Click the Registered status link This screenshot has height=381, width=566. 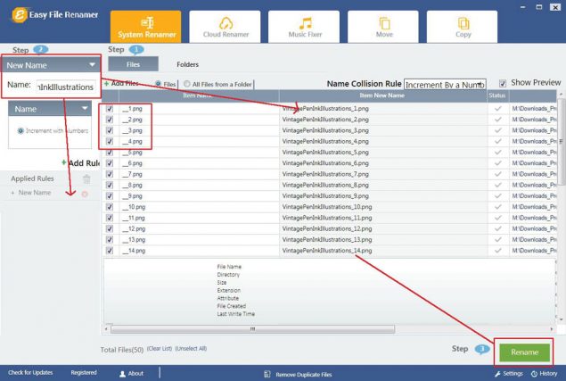click(84, 373)
